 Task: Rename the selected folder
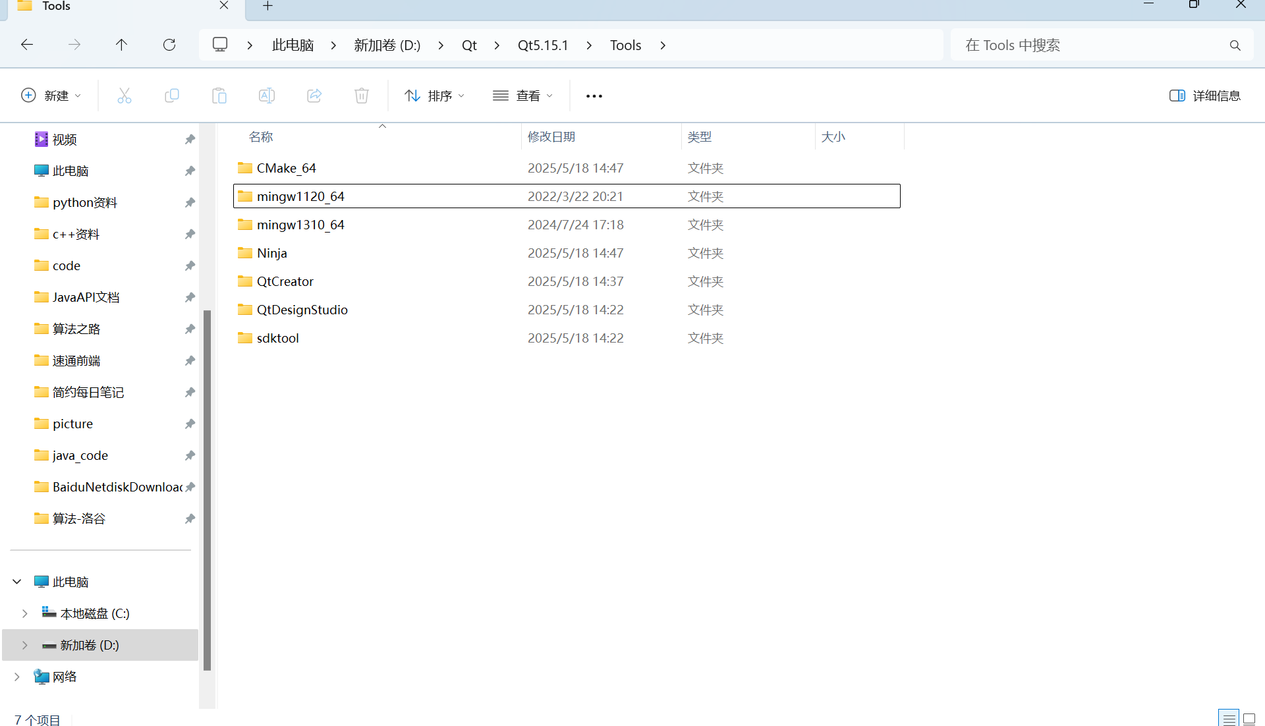tap(267, 96)
